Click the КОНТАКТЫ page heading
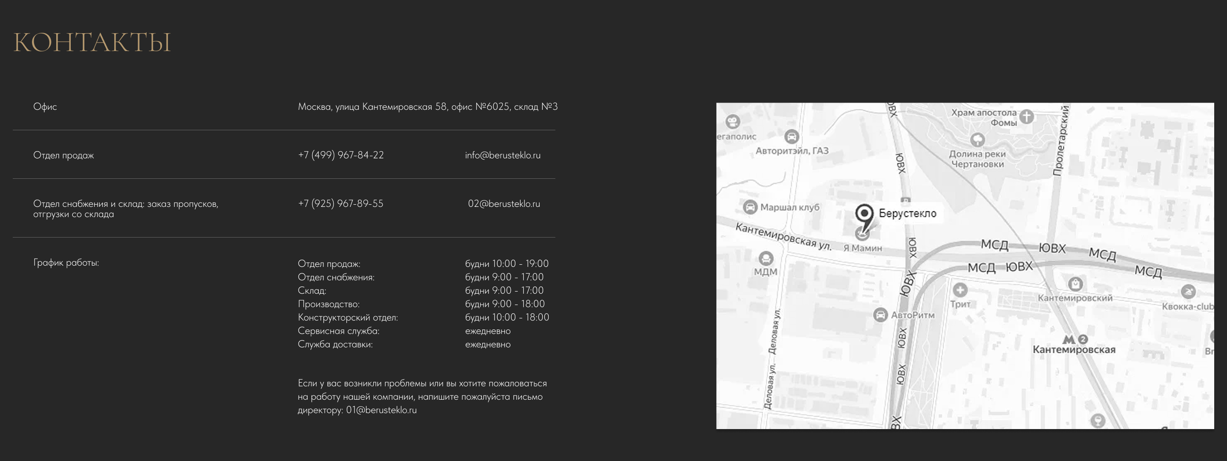Viewport: 1227px width, 461px height. [x=92, y=42]
